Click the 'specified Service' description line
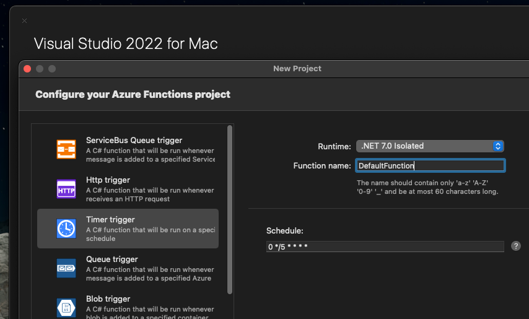This screenshot has width=529, height=319. tap(151, 159)
